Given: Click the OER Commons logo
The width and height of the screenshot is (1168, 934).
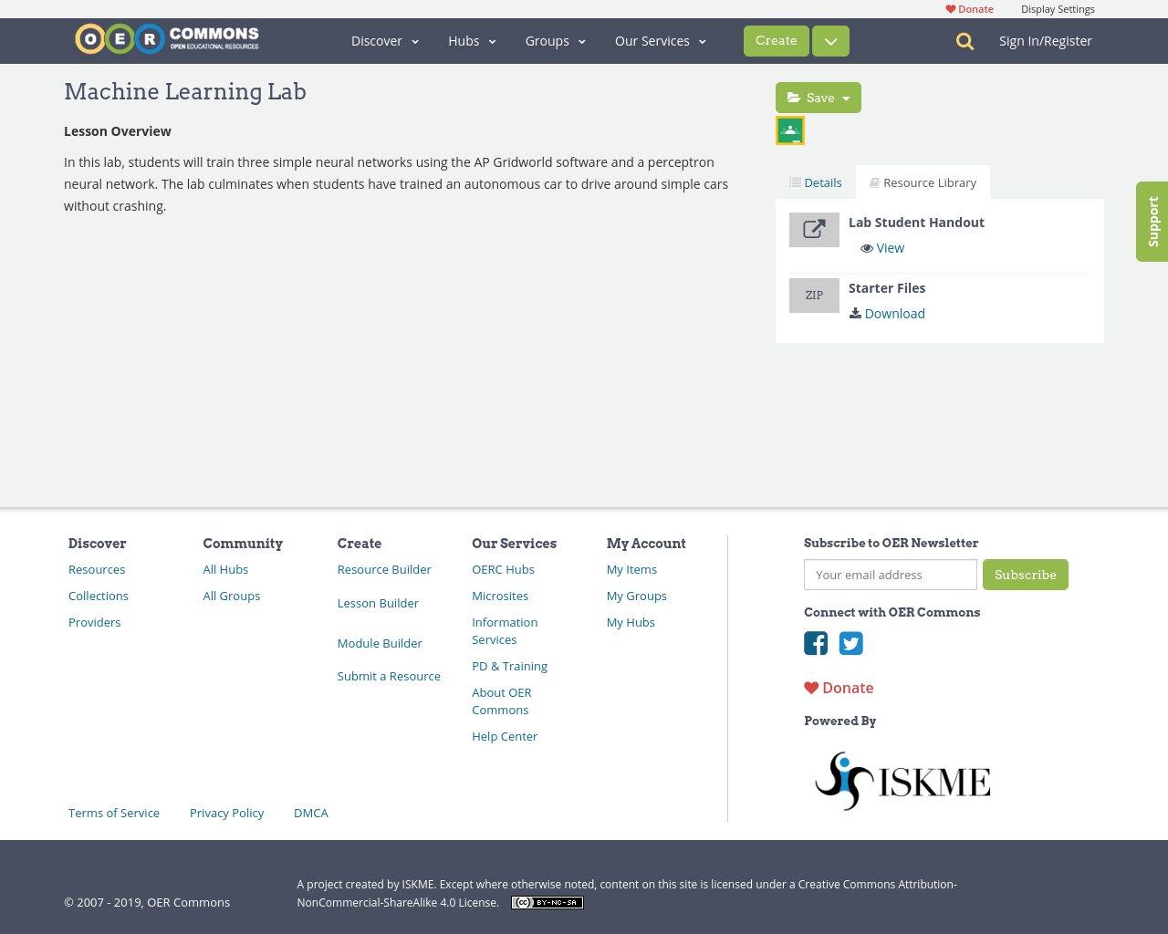Looking at the screenshot, I should [x=167, y=39].
